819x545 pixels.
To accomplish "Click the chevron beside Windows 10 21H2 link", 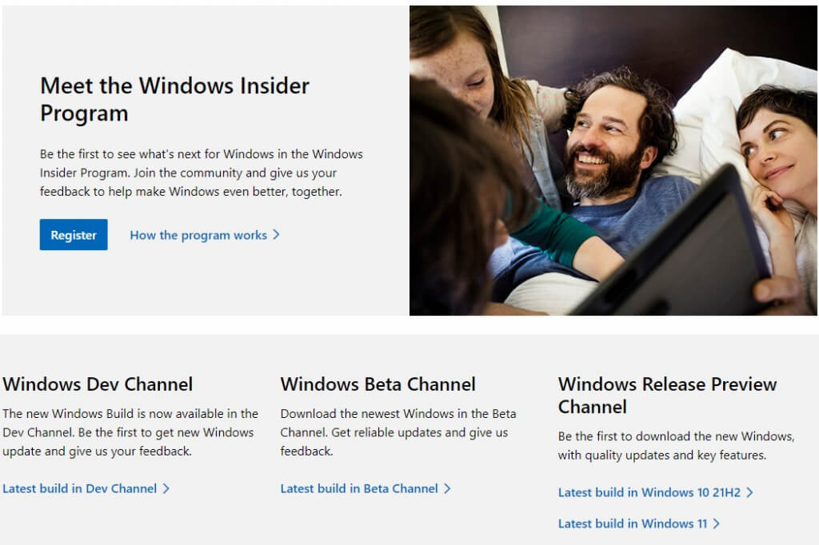I will coord(749,492).
